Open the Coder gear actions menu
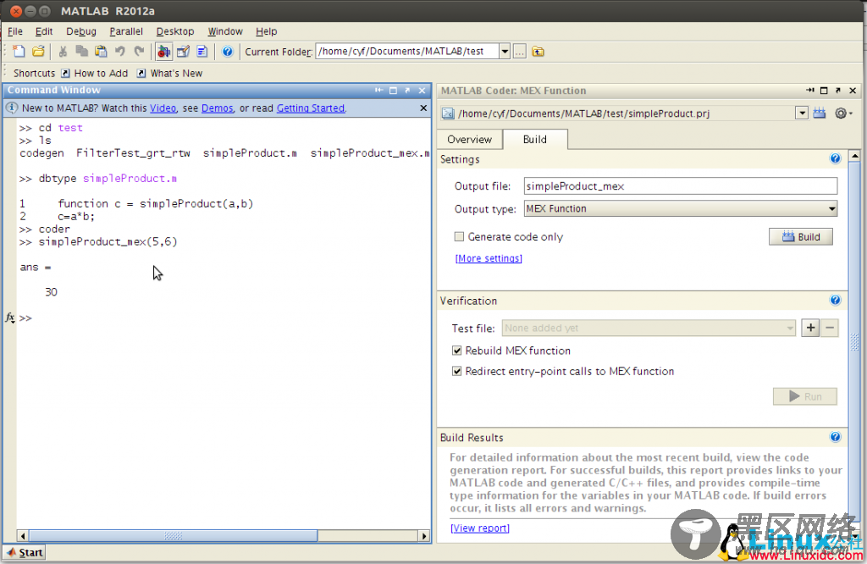This screenshot has height=564, width=867. pyautogui.click(x=843, y=113)
